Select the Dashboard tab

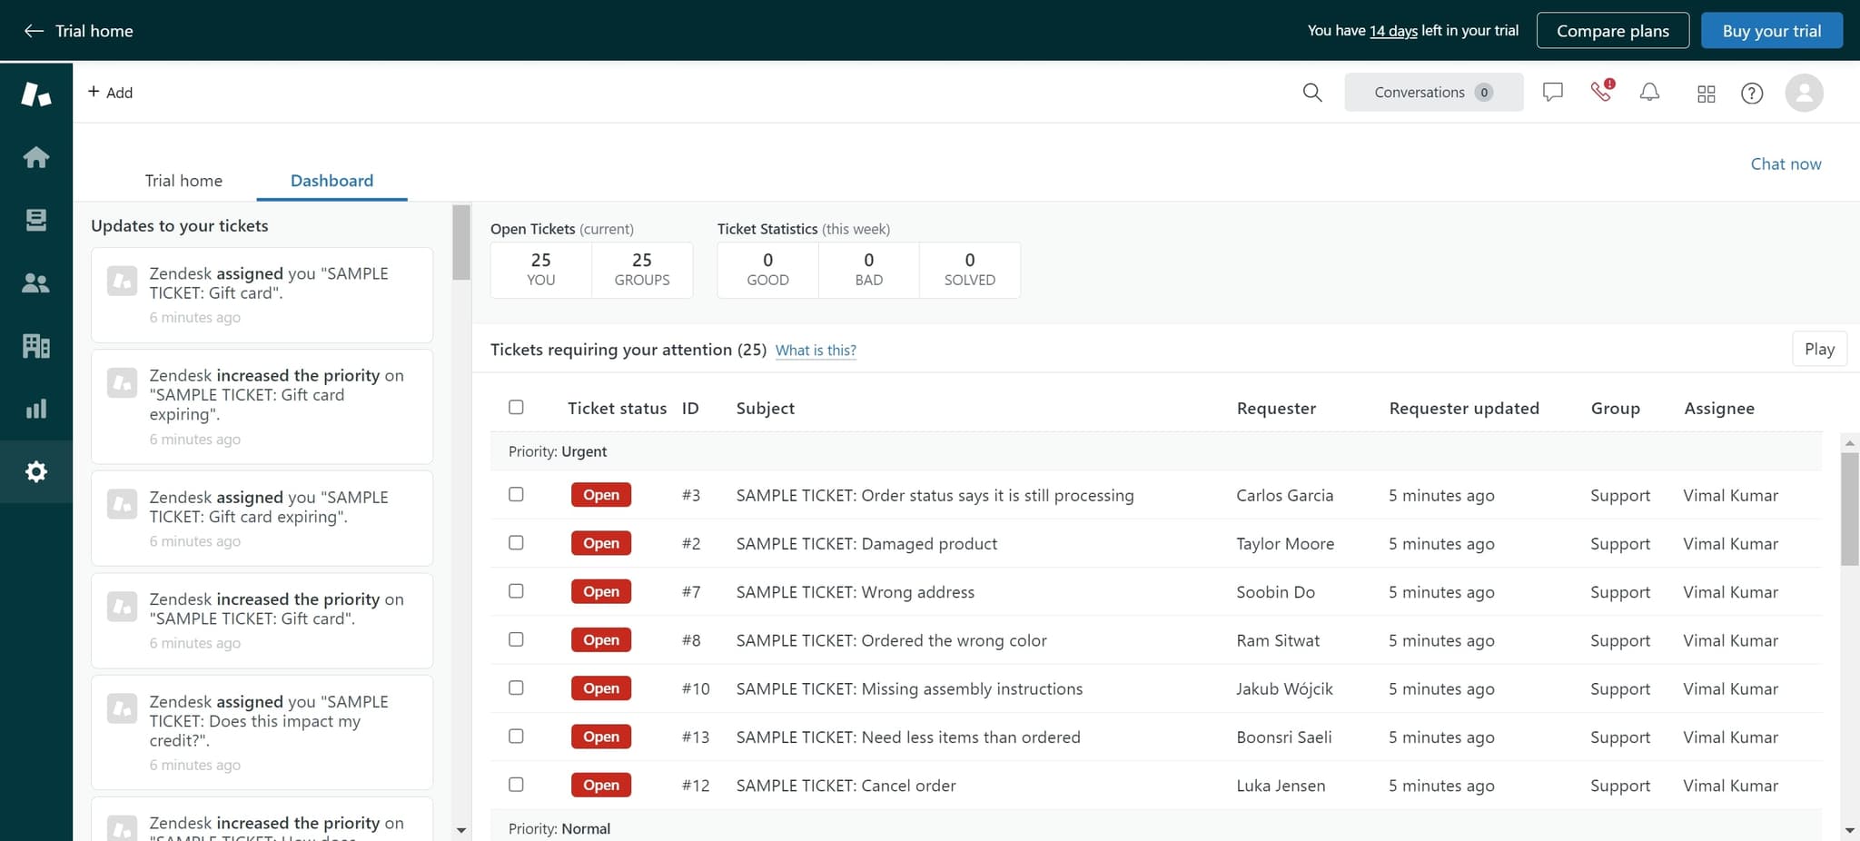331,180
